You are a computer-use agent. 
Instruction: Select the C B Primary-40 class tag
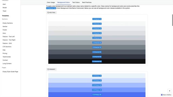click(x=97, y=90)
